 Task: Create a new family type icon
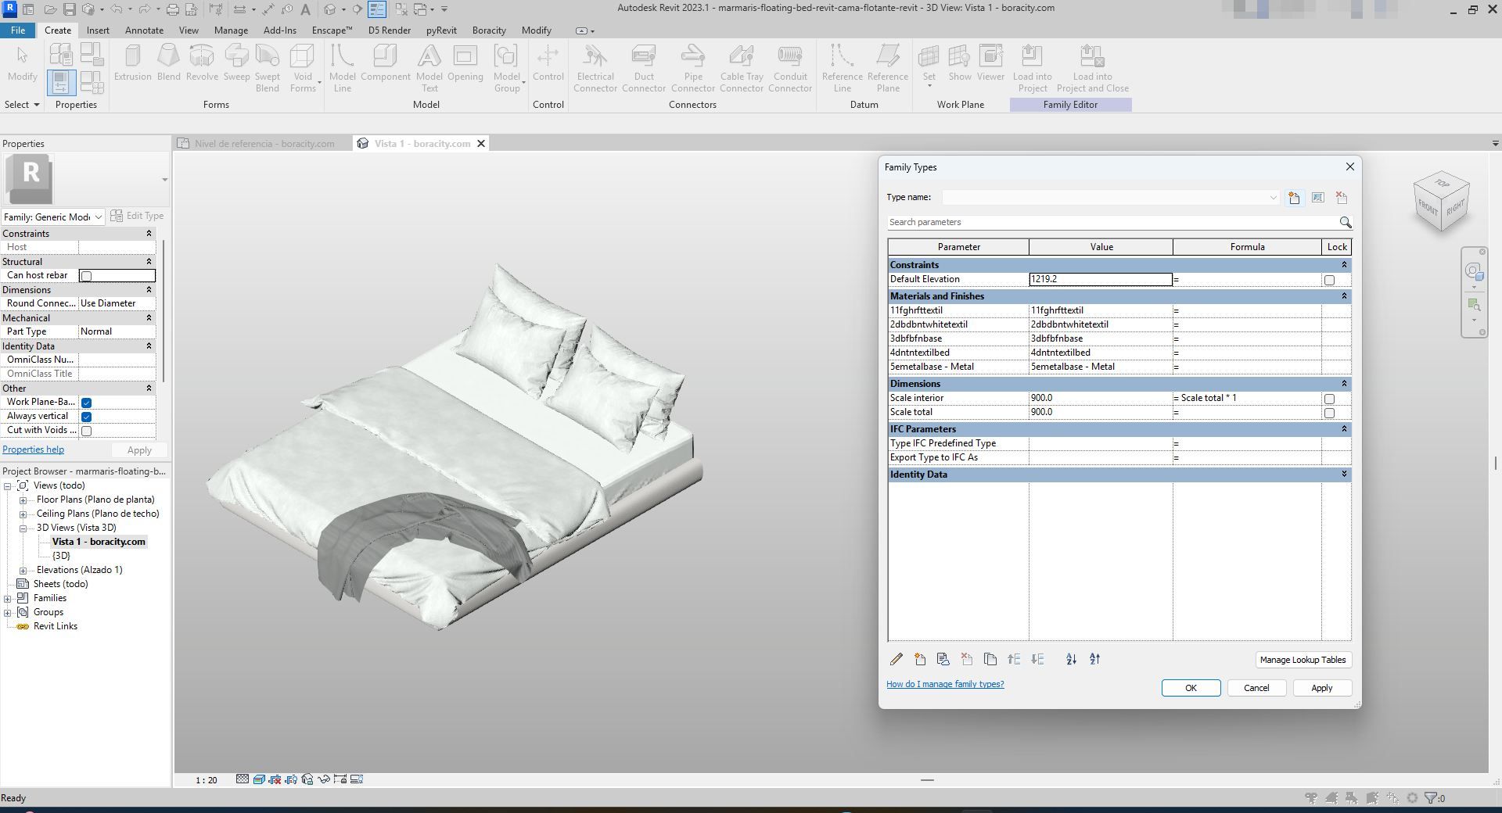[1294, 198]
